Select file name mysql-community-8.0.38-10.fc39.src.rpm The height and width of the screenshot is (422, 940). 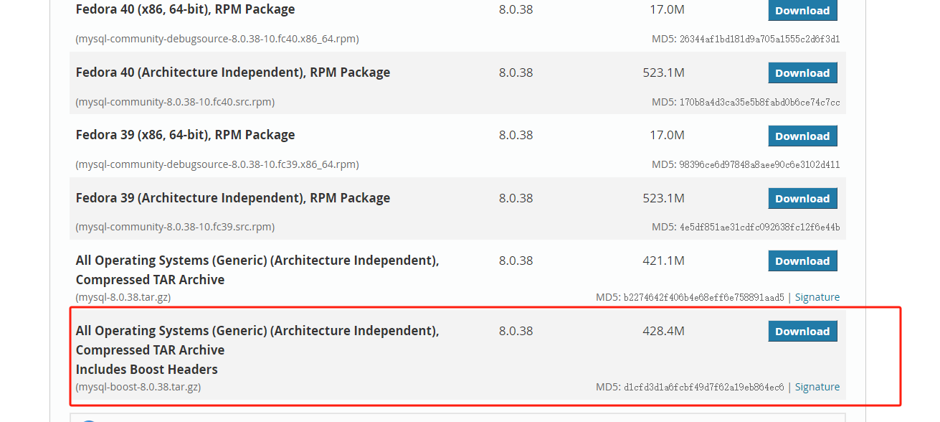pos(175,227)
